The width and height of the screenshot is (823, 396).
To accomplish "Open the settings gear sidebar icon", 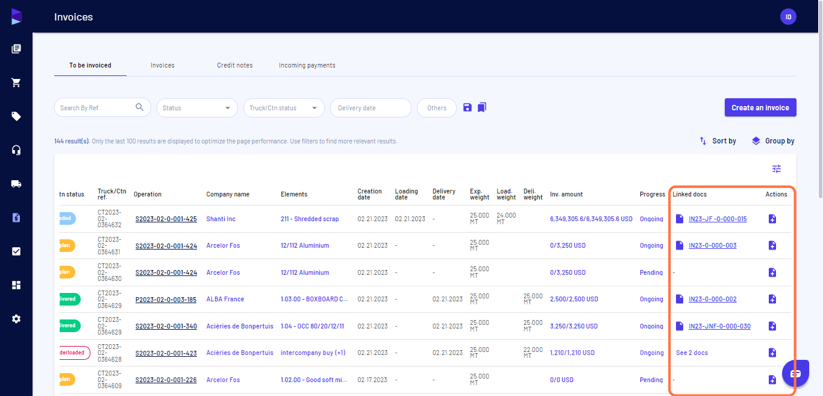I will click(16, 319).
